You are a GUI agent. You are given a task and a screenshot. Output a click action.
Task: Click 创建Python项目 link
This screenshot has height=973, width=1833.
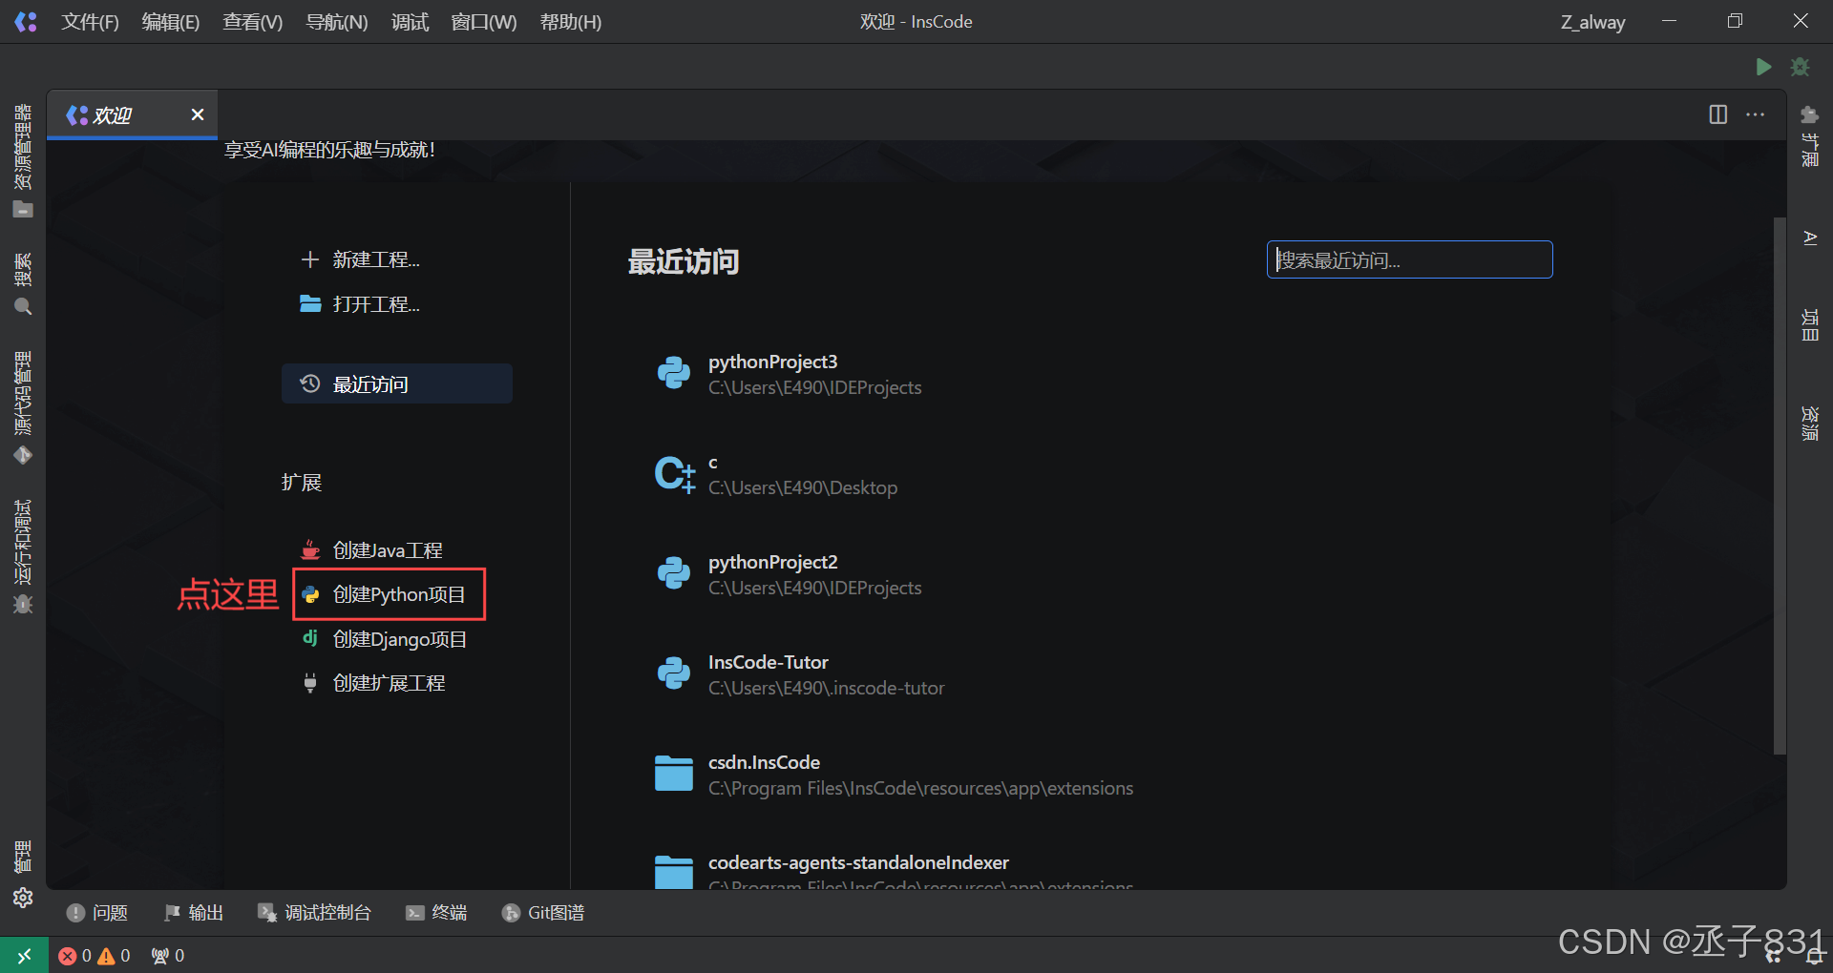pos(398,594)
